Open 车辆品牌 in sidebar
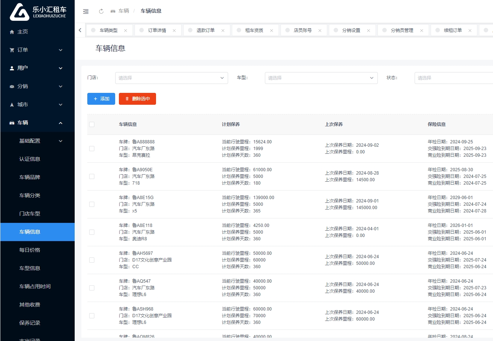The height and width of the screenshot is (341, 493). 38,178
